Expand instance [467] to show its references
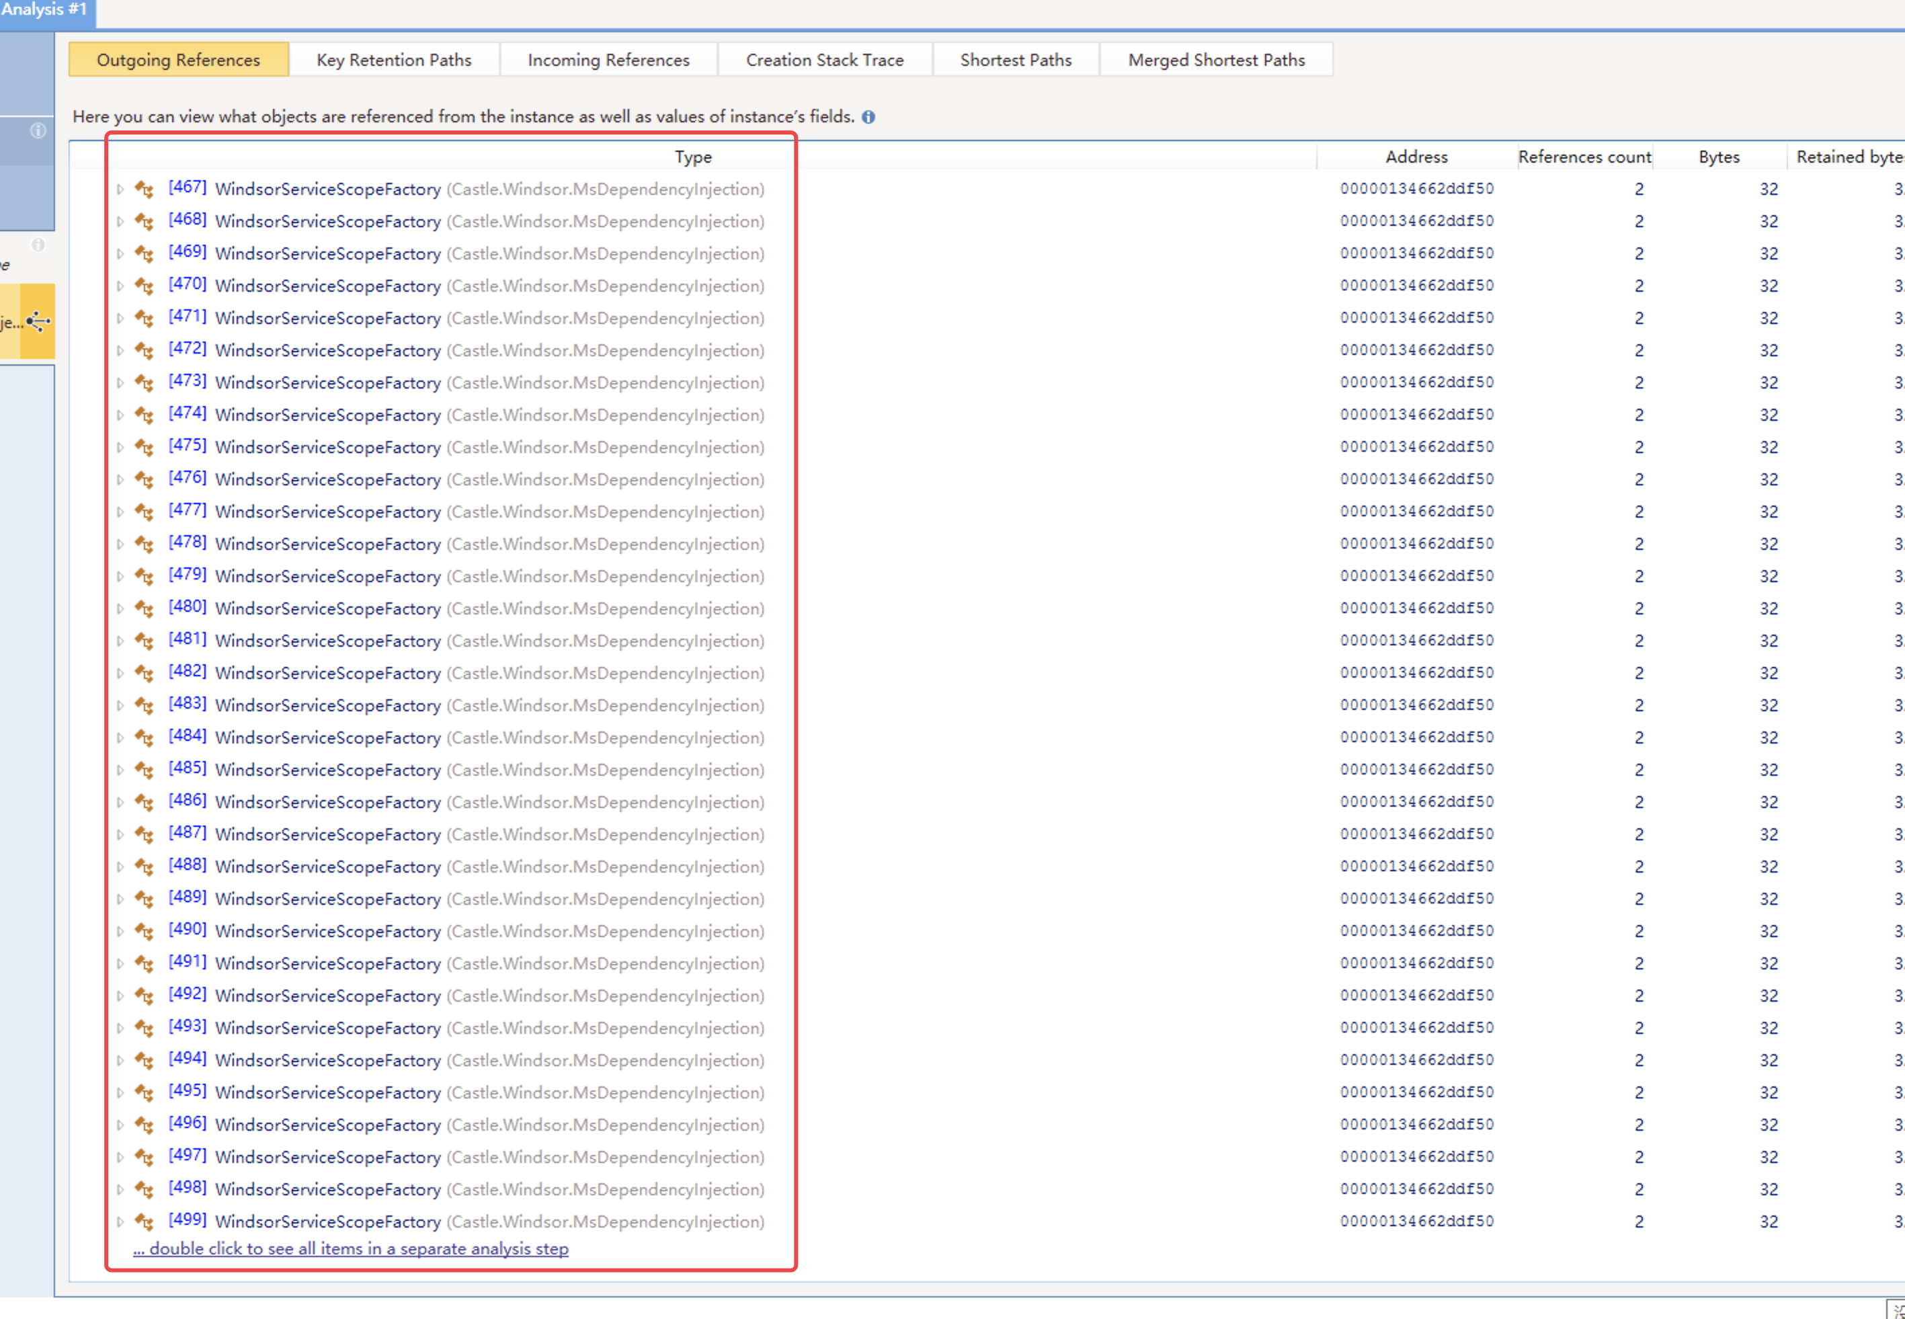 pyautogui.click(x=120, y=190)
